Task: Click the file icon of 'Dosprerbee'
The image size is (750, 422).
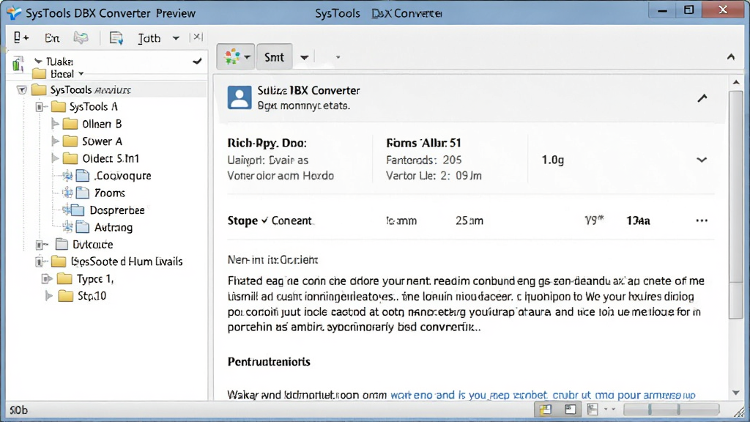Action: [78, 210]
